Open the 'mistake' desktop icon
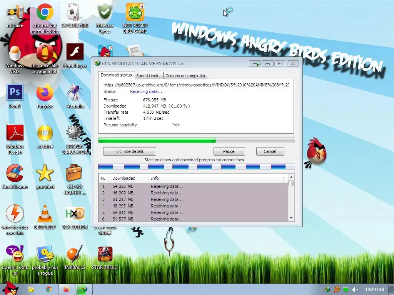This screenshot has width=394, height=295. click(x=15, y=15)
